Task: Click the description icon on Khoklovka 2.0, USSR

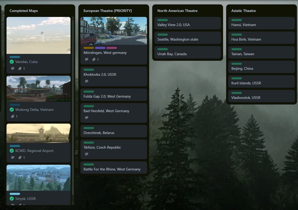Action: point(87,81)
